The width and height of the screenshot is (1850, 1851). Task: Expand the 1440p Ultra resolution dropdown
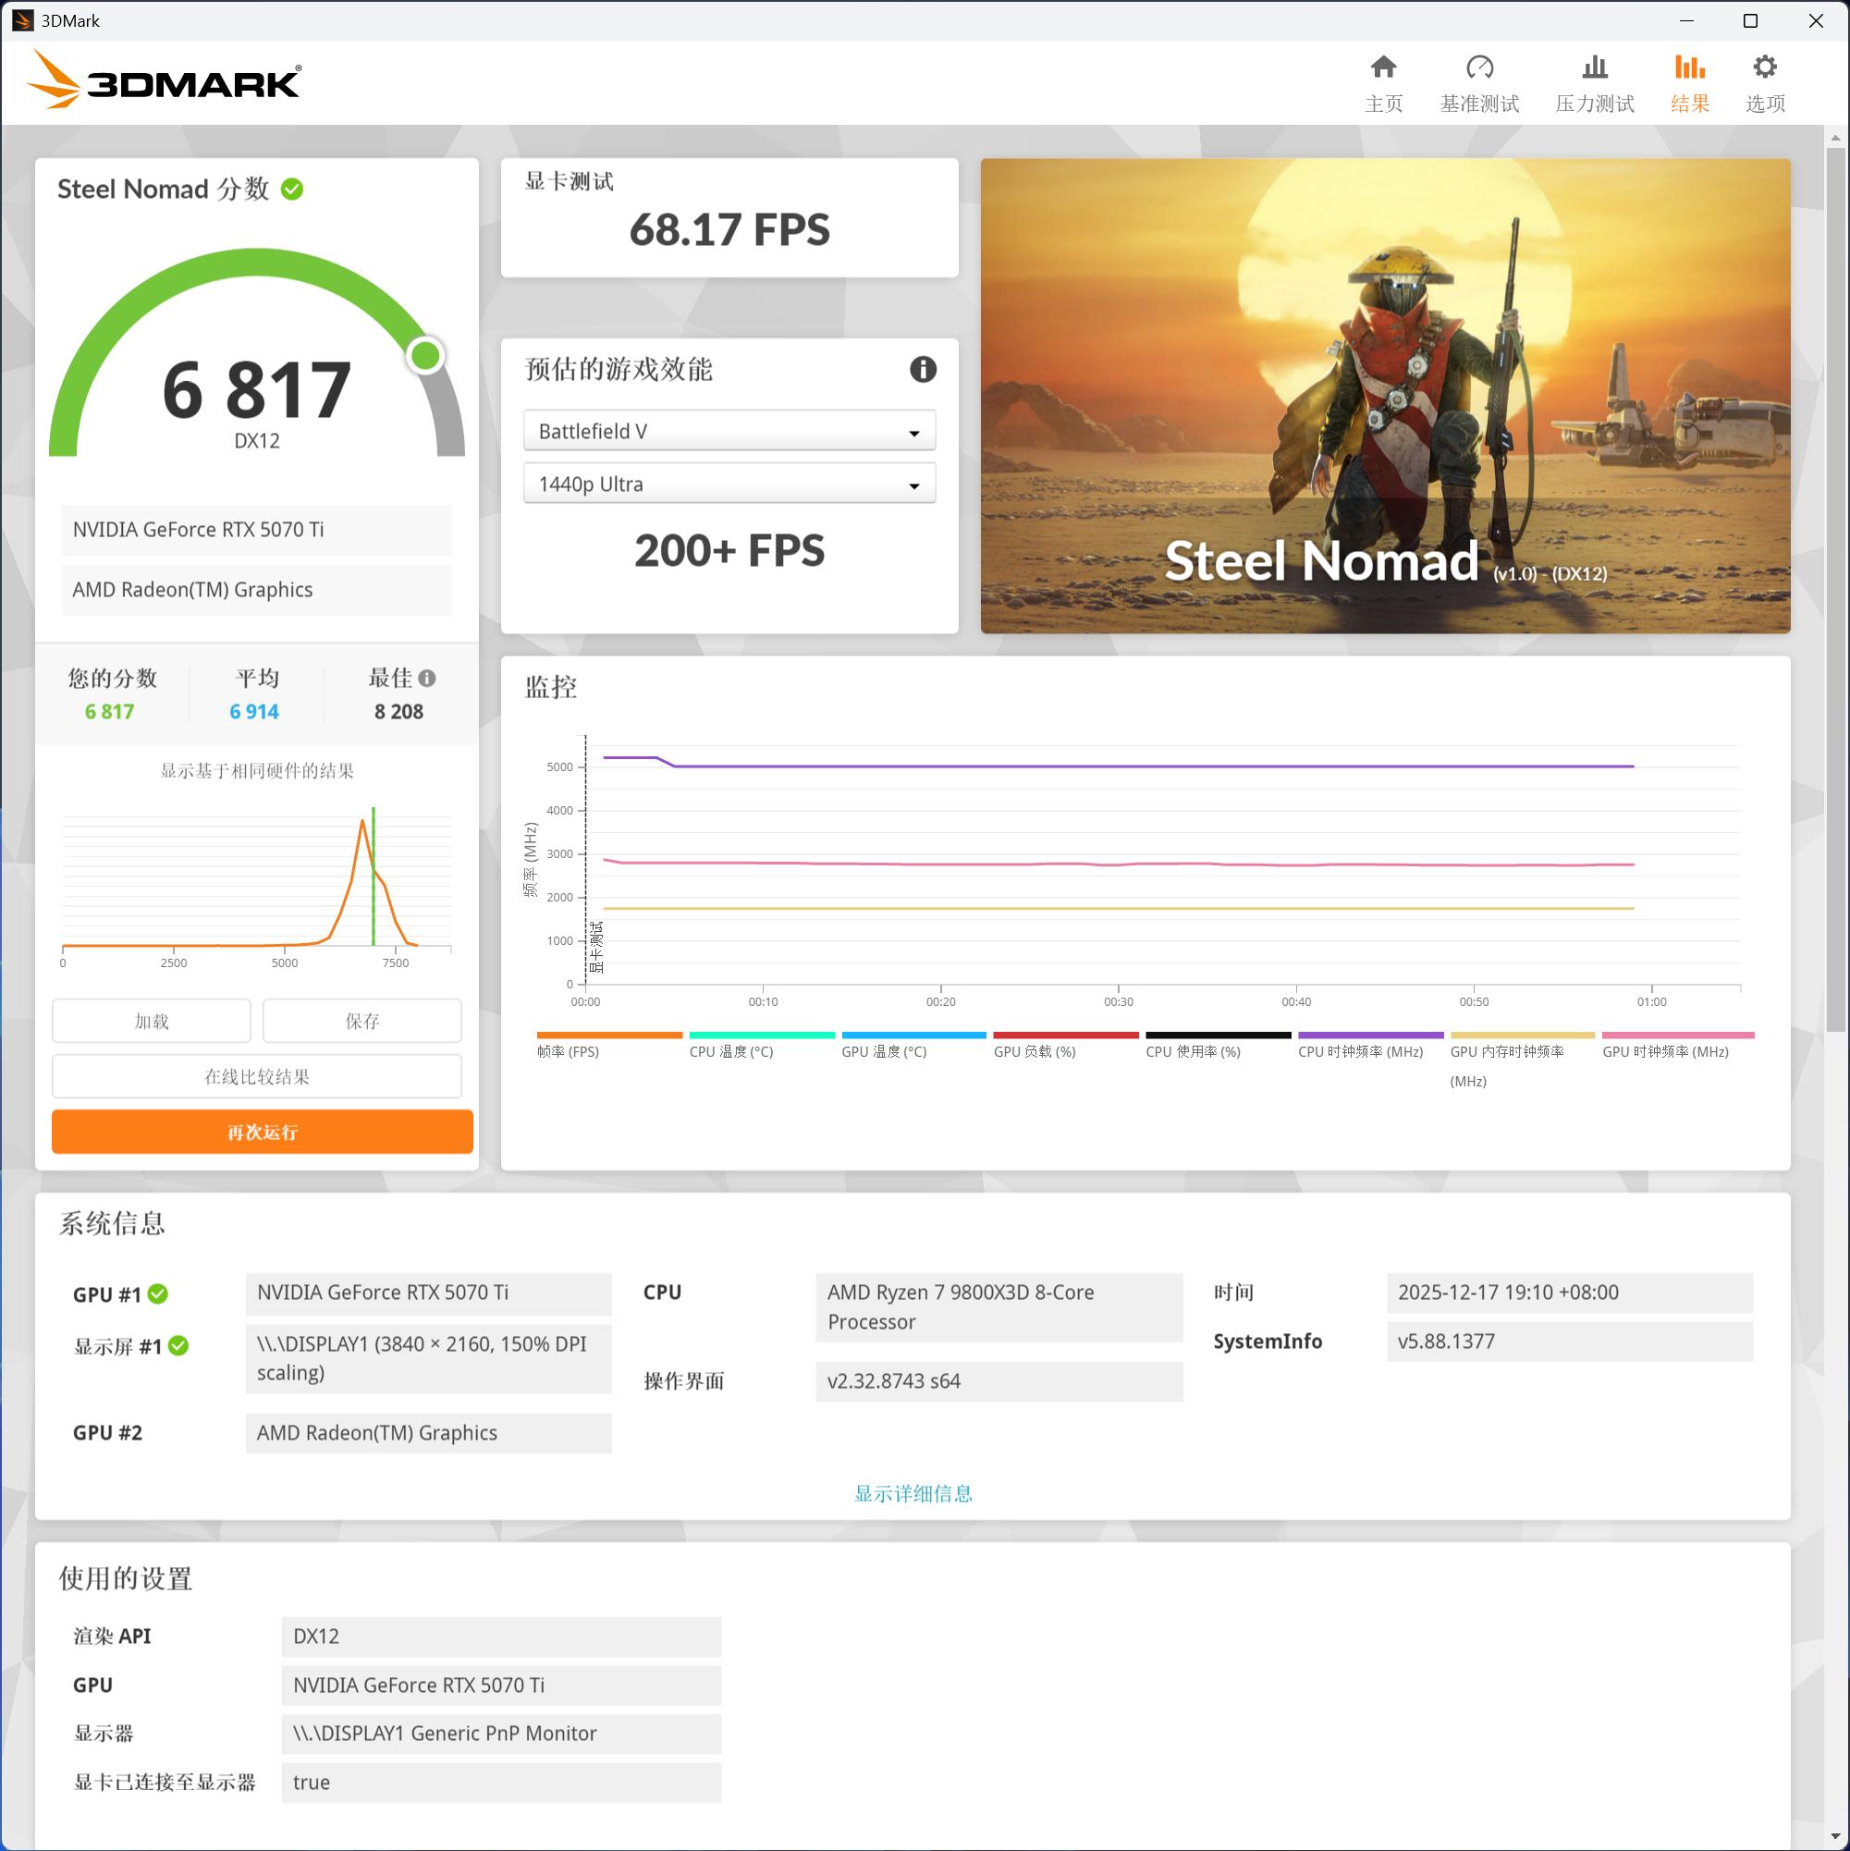pyautogui.click(x=729, y=484)
